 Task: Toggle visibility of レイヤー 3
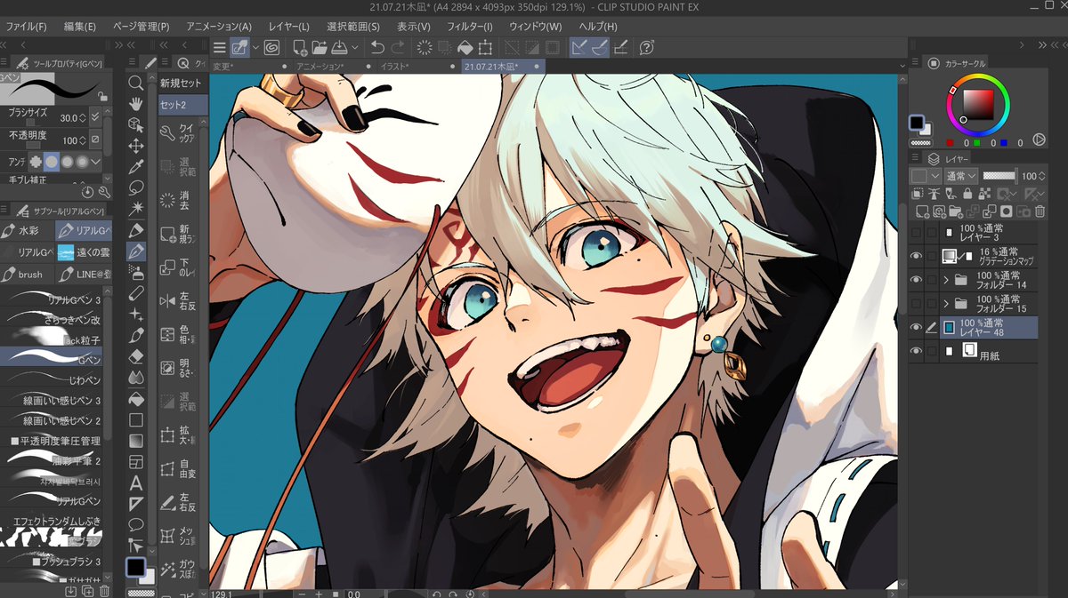coord(917,232)
